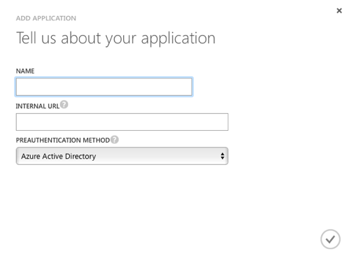Confirm with the checkmark button
This screenshot has height=258, width=347.
330,239
